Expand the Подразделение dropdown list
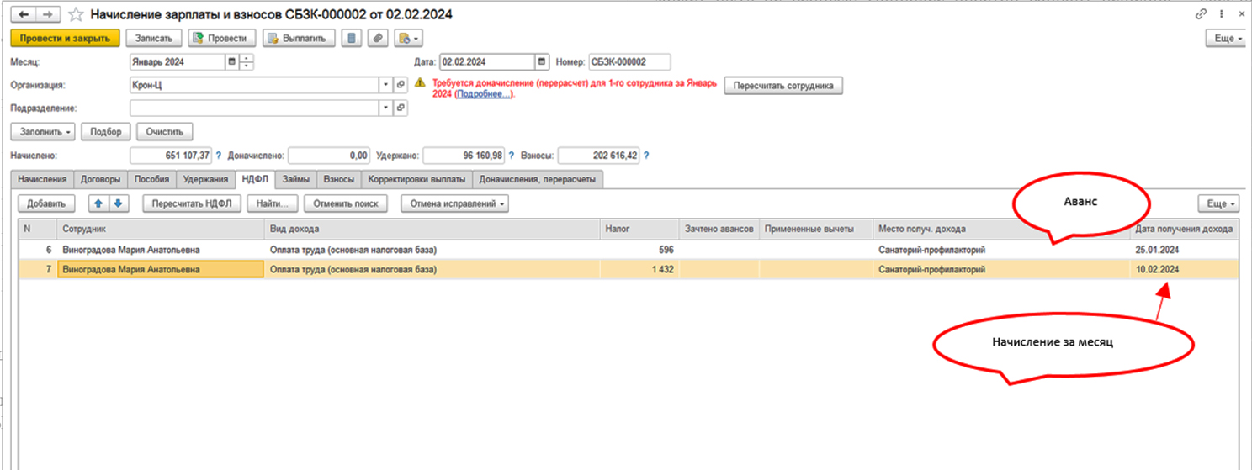1252x470 pixels. 385,108
